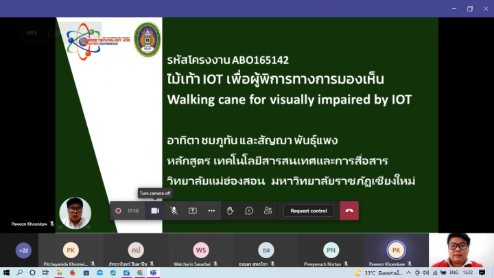494x278 pixels.
Task: Open Task View on the taskbar
Action: (45, 273)
